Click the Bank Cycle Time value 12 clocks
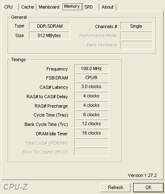 (92, 123)
